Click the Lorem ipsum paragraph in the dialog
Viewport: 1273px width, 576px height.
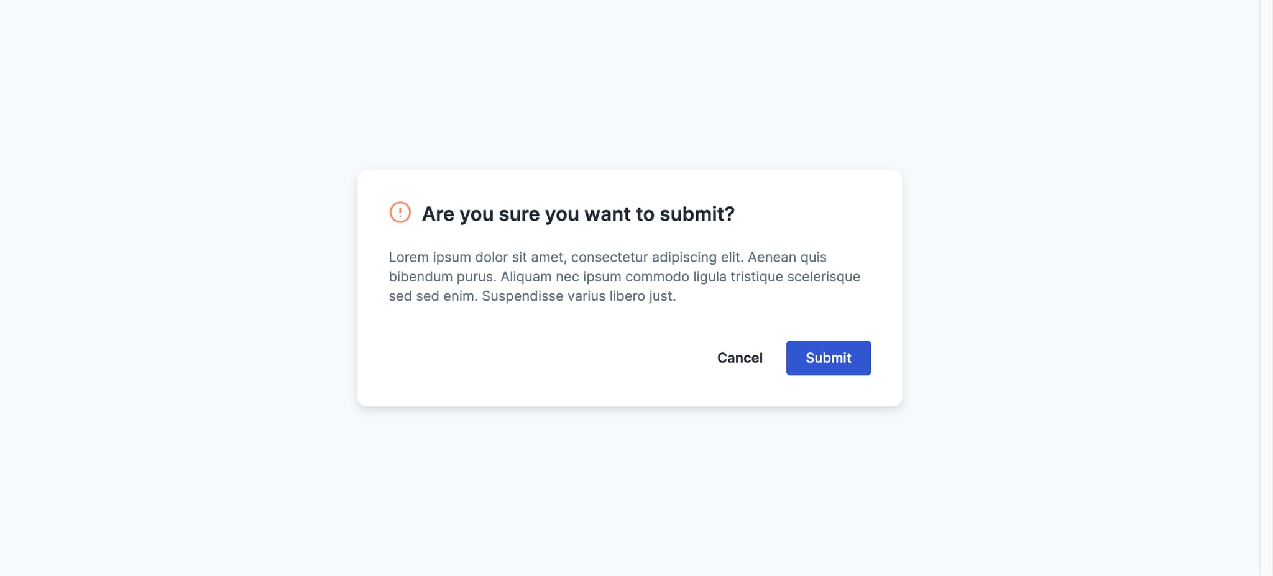point(624,277)
